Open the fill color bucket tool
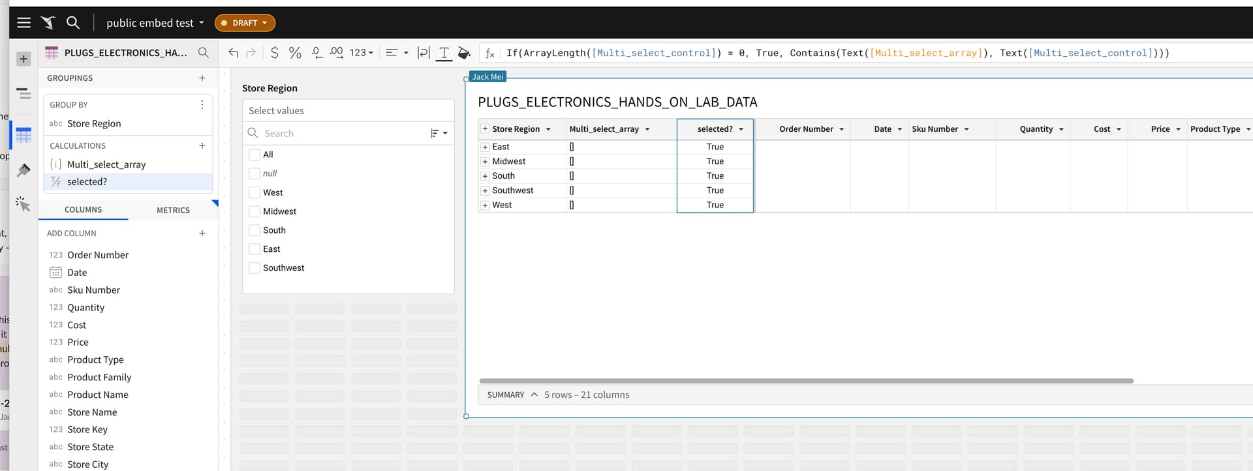Screen dimensions: 1253x471 click(464, 53)
